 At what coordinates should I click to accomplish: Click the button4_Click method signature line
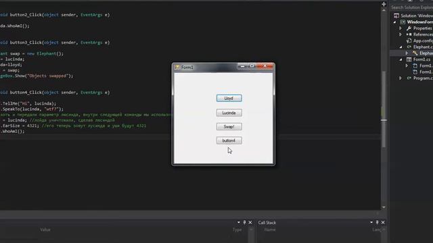(x=55, y=92)
